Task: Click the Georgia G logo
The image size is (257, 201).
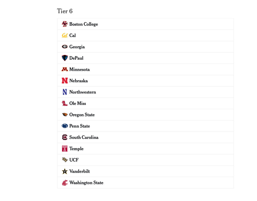Action: (65, 47)
